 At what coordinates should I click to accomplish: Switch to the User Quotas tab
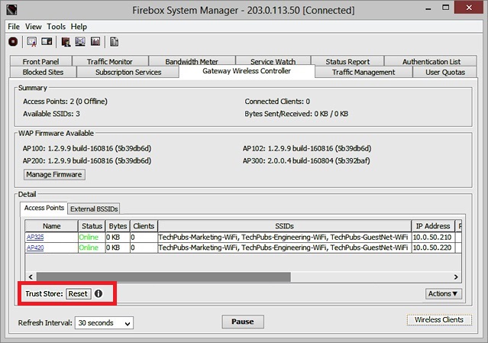445,72
